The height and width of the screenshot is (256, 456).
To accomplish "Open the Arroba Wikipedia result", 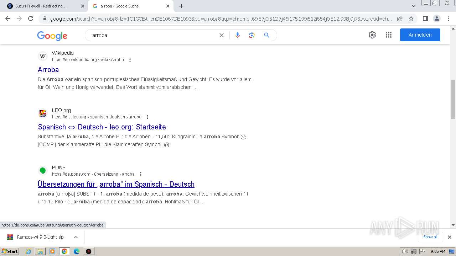I will click(48, 70).
